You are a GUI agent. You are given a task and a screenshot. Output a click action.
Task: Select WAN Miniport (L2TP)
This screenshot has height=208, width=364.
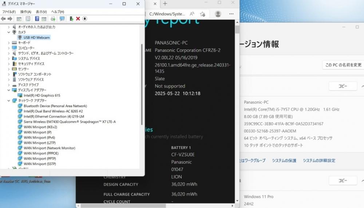coord(39,143)
